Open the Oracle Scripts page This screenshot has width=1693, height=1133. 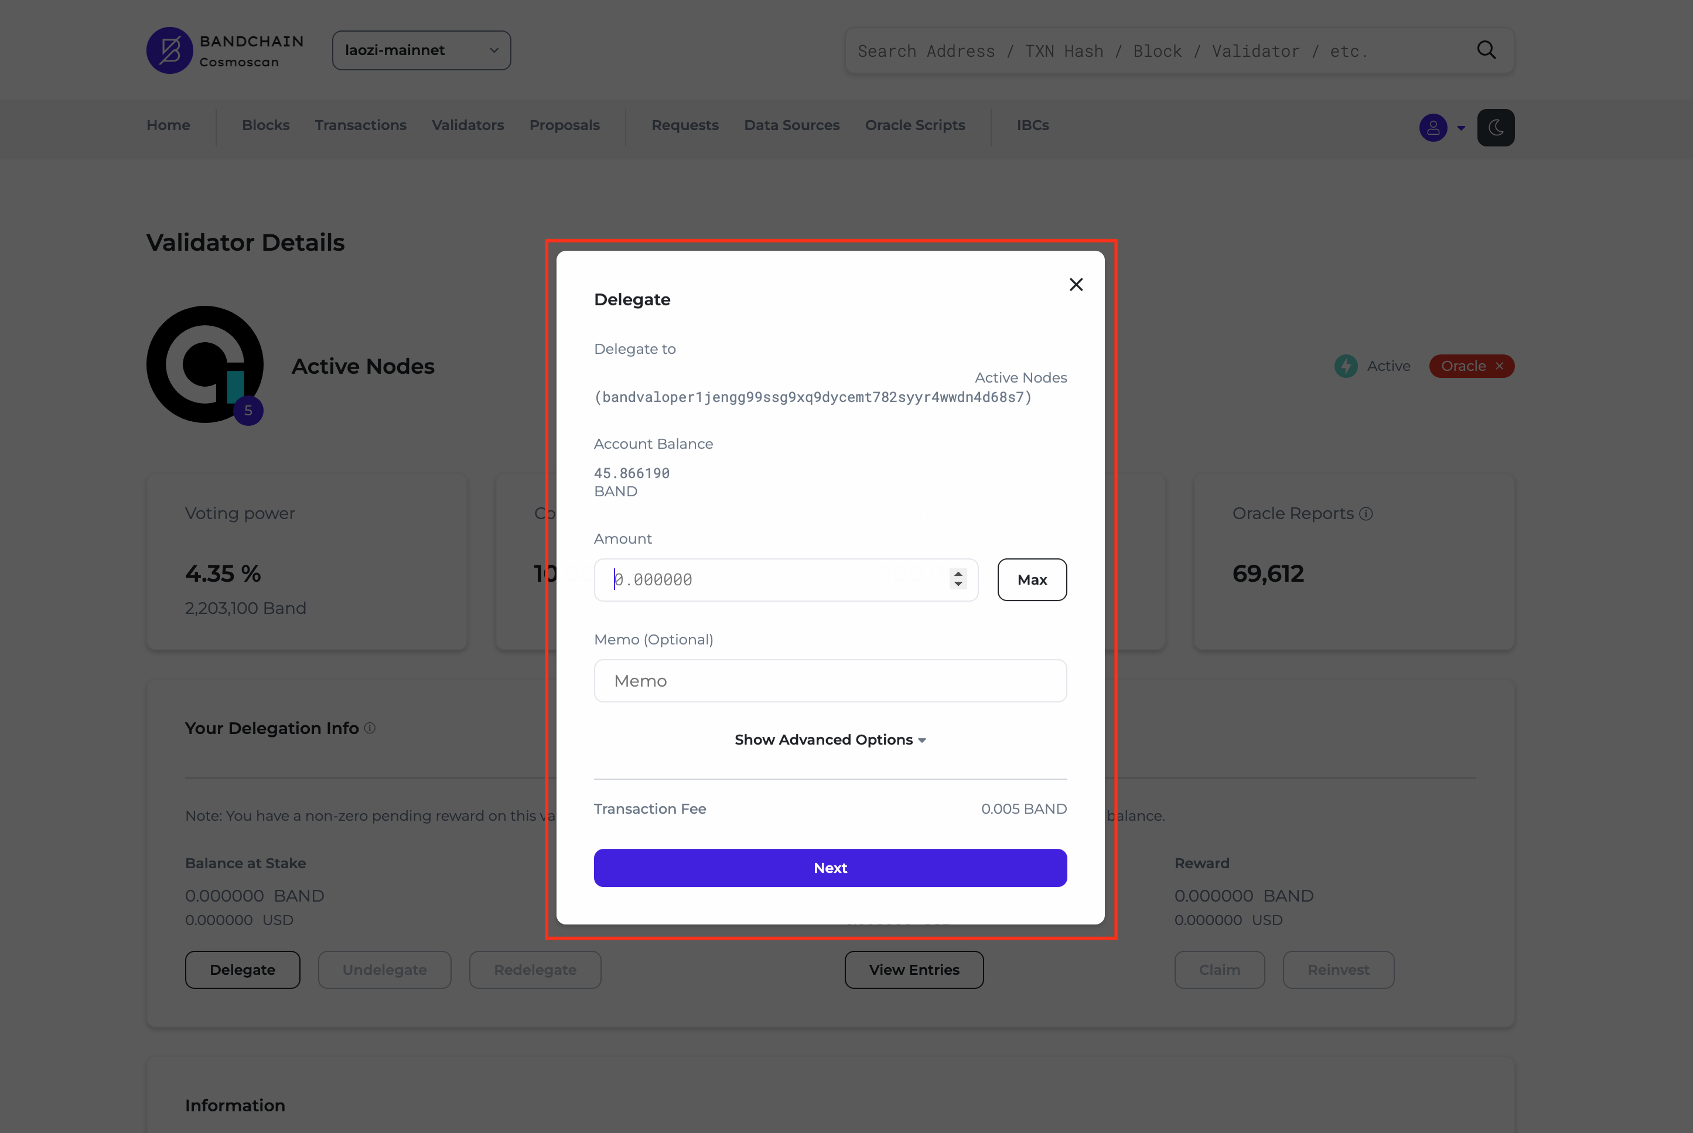pos(915,125)
